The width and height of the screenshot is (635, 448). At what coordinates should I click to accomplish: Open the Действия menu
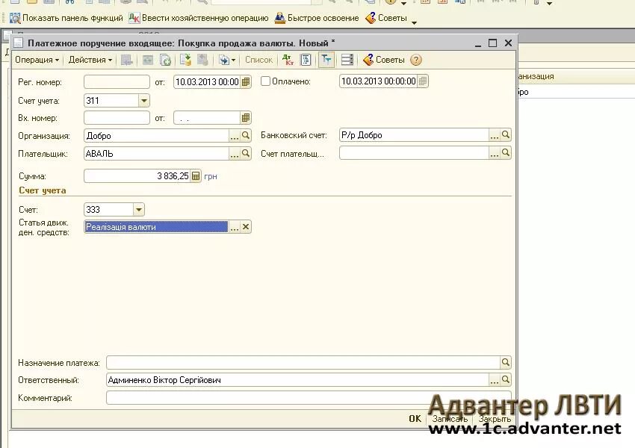90,60
